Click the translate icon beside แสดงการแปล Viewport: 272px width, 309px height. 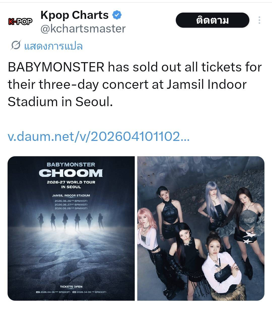16,46
